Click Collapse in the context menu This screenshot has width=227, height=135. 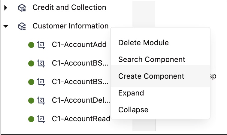tap(133, 110)
